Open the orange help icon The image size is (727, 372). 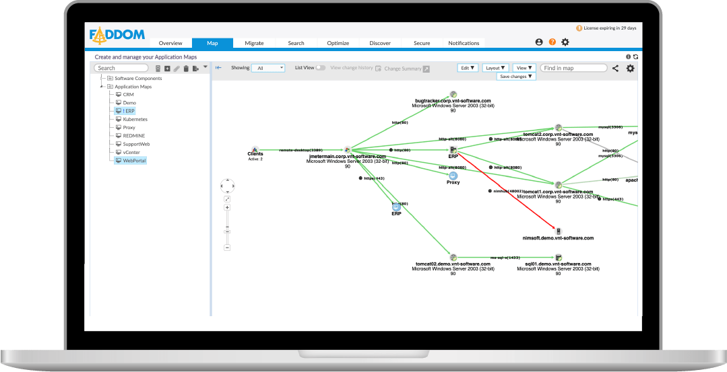coord(552,42)
